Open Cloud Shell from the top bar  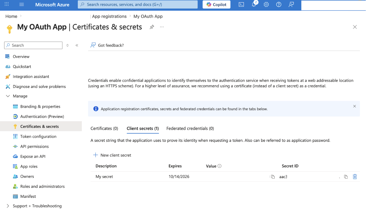(241, 4)
